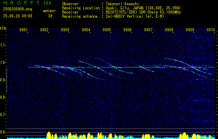Screen dimensions: 218x139
Task: Select the version number 1.0.0
Action: (x=47, y=3)
